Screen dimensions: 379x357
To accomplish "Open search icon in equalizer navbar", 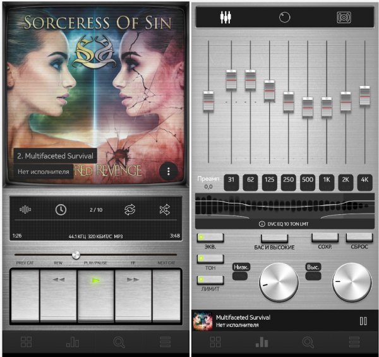I will pos(308,342).
